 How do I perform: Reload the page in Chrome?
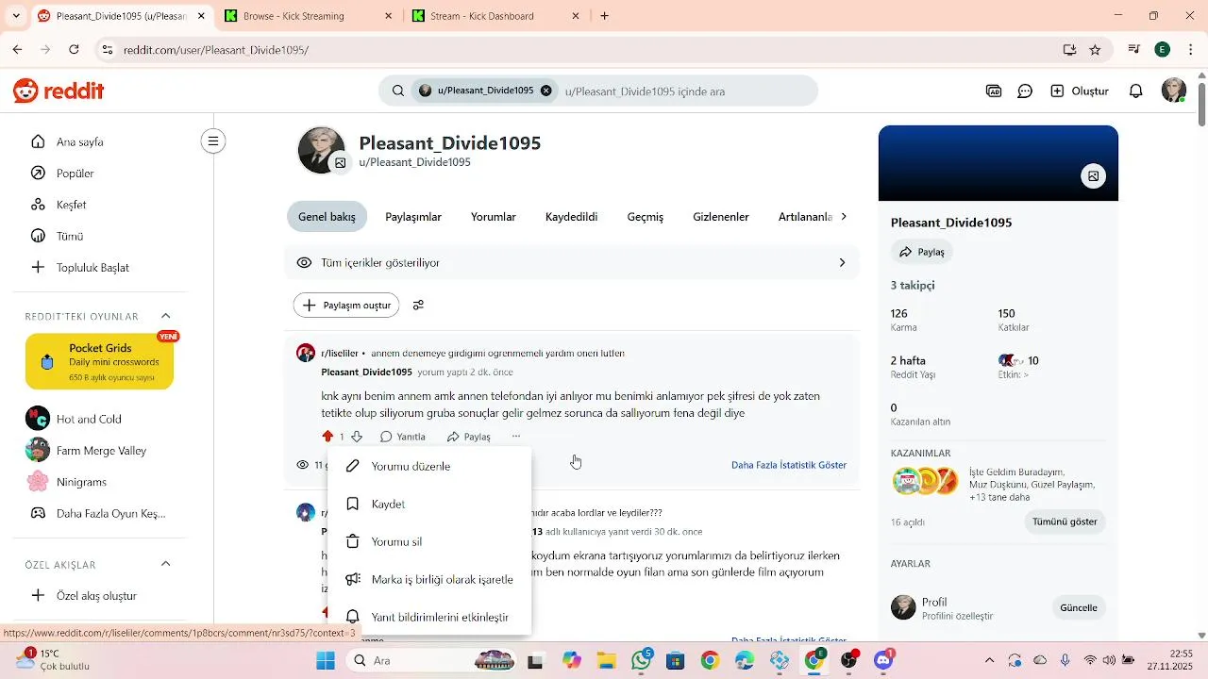(74, 49)
